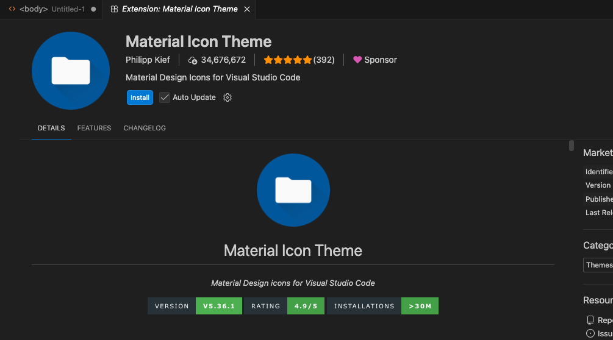Click the (392) ratings count
Image resolution: width=613 pixels, height=340 pixels.
[x=324, y=60]
